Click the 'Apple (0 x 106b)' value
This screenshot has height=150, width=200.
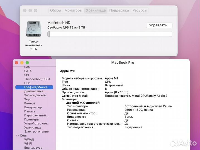pyautogui.click(x=117, y=92)
